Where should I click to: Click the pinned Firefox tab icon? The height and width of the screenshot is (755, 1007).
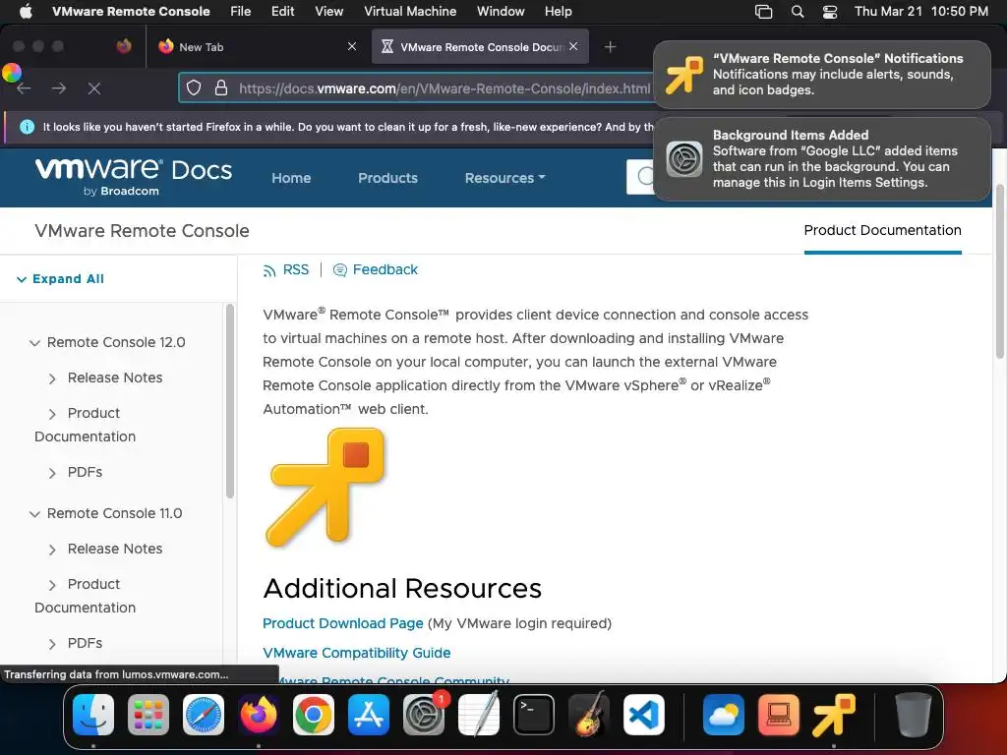[124, 46]
